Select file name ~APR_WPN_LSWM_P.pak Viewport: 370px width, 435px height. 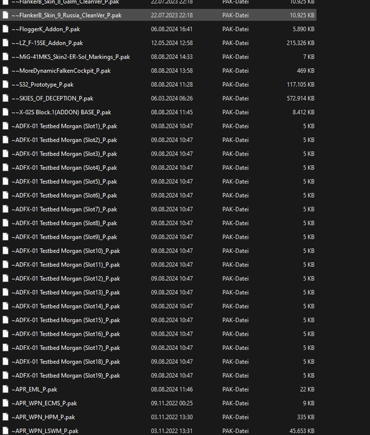(x=45, y=431)
